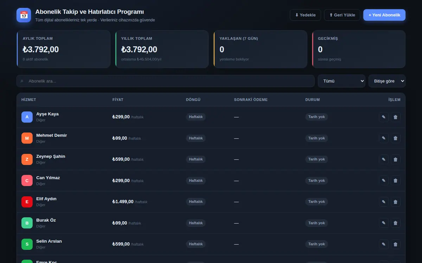
Task: Click the Fiyat column header
Action: click(118, 100)
